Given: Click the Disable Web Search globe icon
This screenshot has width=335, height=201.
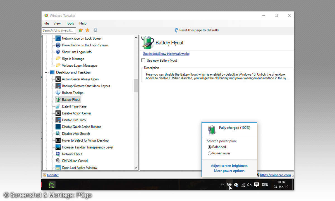Looking at the screenshot, I should point(58,133).
